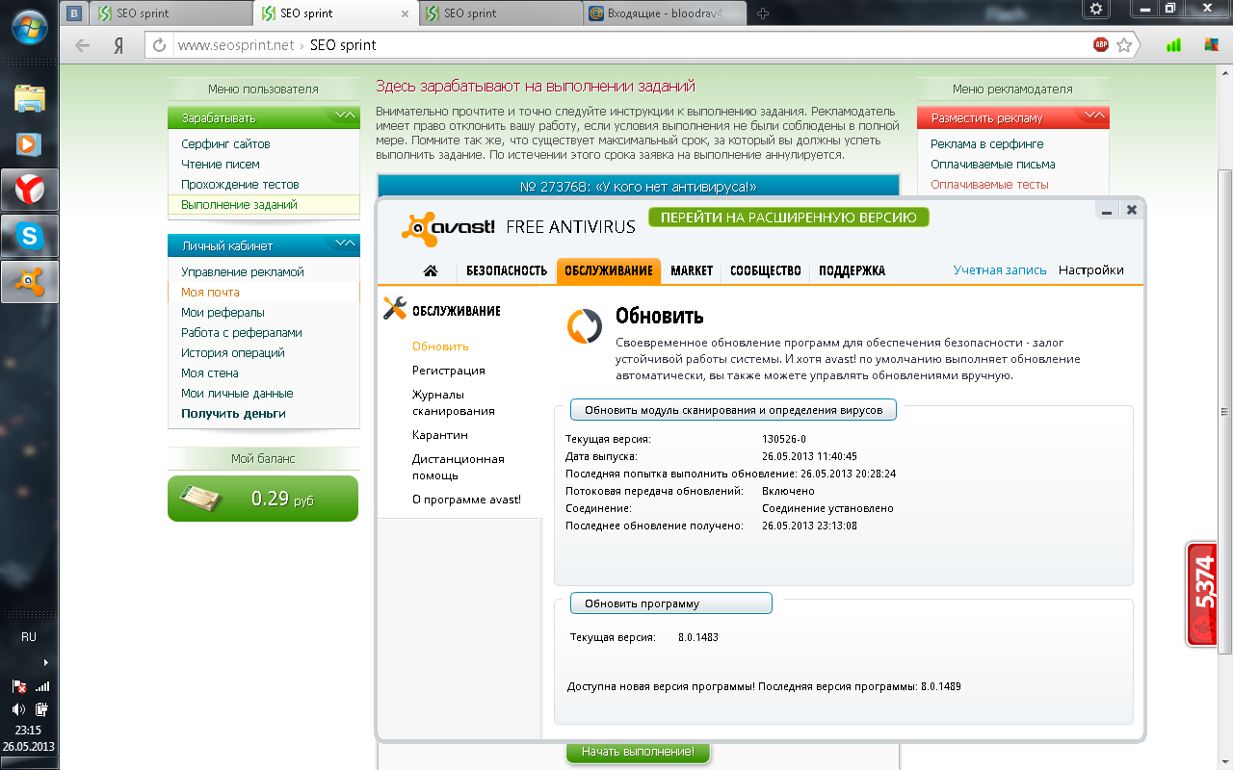This screenshot has width=1233, height=770.
Task: Click the avast! logo in the antivirus window
Action: [447, 228]
